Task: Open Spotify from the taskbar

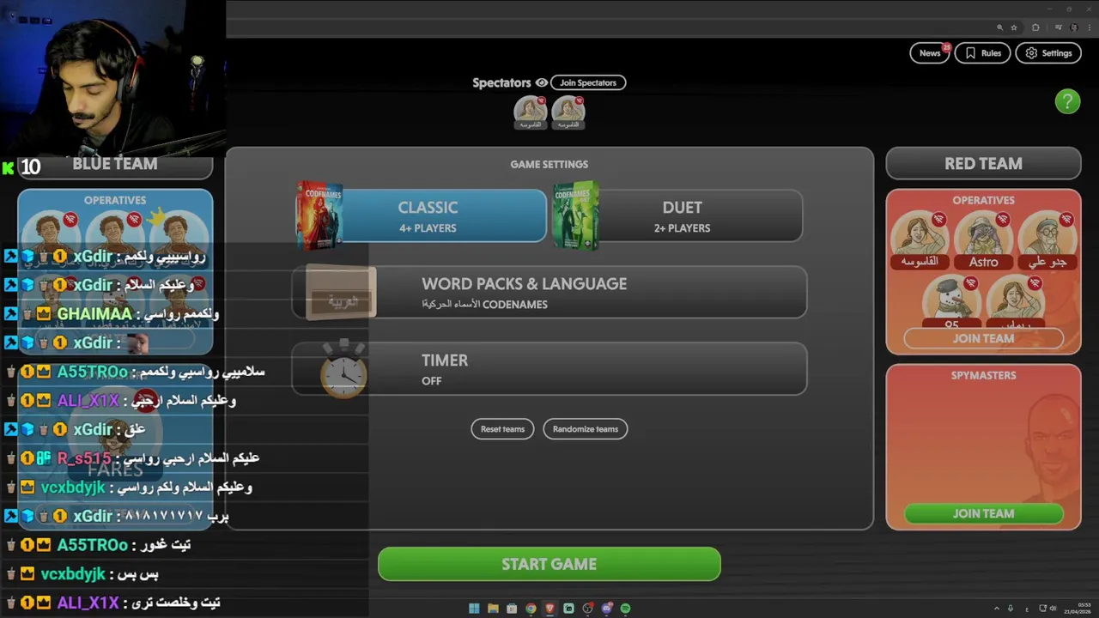Action: tap(625, 609)
